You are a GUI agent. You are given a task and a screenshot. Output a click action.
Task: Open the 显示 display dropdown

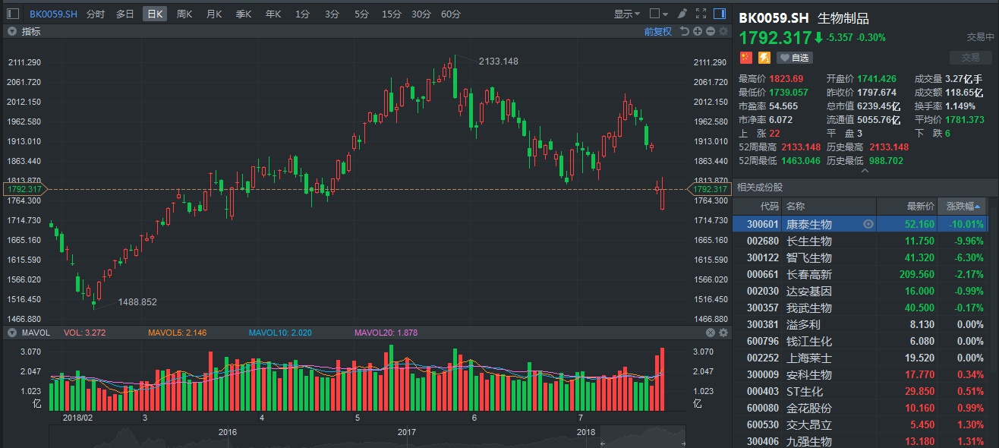[x=626, y=14]
